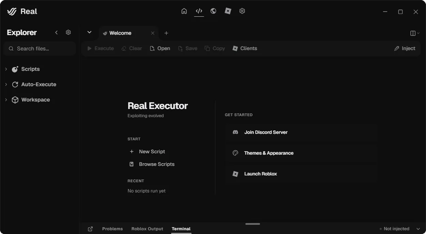Switch to the Welcome tab
Screen dimensions: 426x234
point(129,33)
